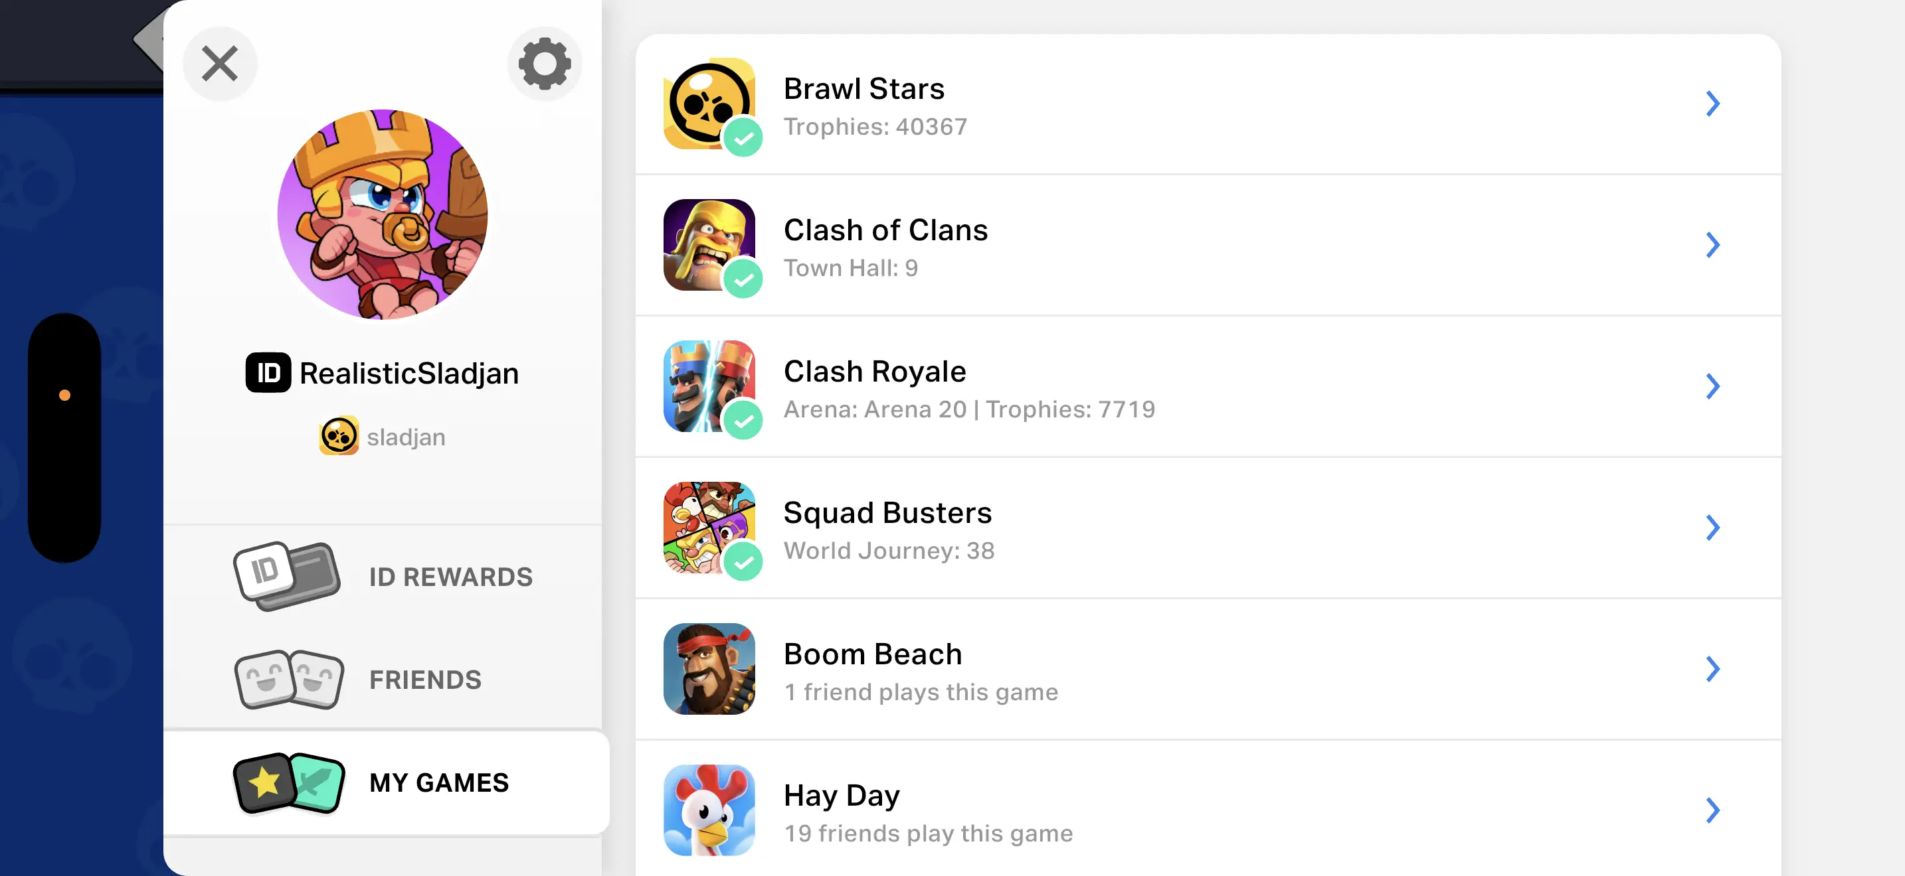The width and height of the screenshot is (1905, 876).
Task: Tap the Hay Day chicken icon
Action: pos(709,810)
